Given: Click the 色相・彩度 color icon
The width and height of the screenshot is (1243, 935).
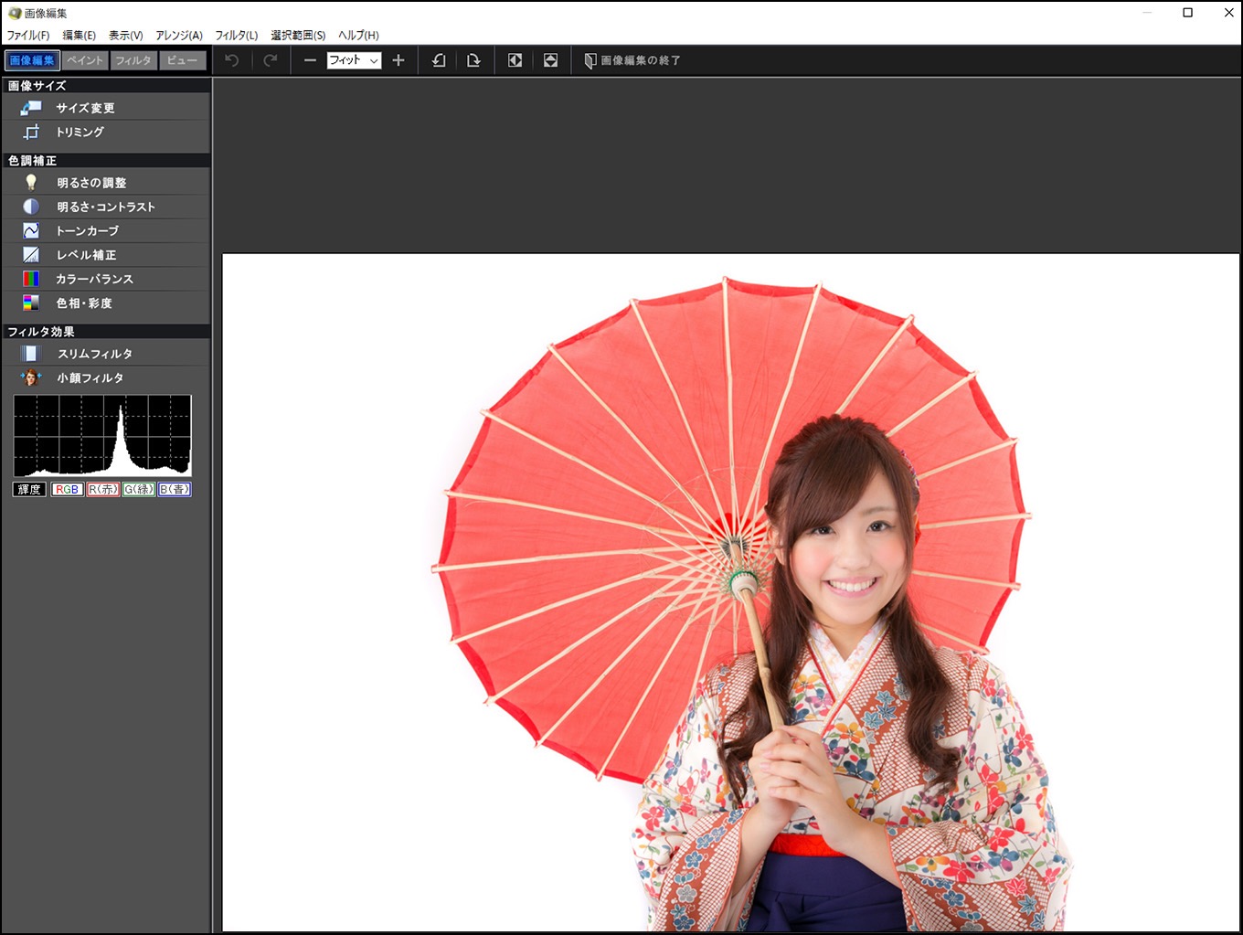Looking at the screenshot, I should click(31, 303).
